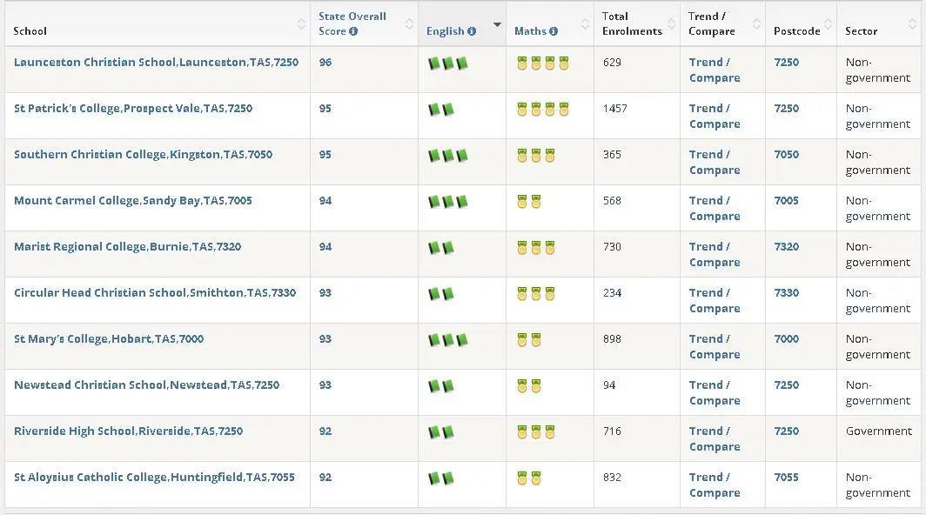Viewport: 926px width, 515px height.
Task: Click St Mary's College English book icons
Action: [448, 339]
